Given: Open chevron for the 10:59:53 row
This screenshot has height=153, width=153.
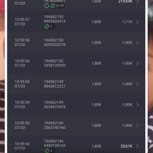Looking at the screenshot, I should tap(138, 125).
